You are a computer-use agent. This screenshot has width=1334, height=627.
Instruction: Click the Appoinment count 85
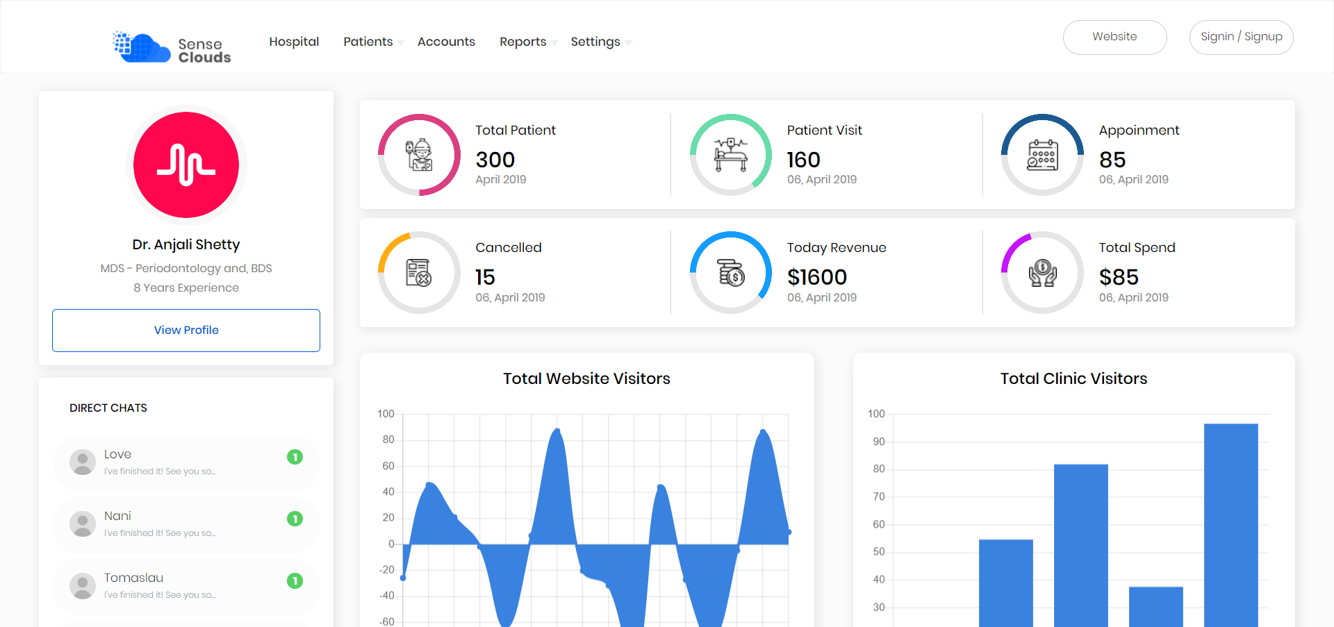pos(1112,160)
